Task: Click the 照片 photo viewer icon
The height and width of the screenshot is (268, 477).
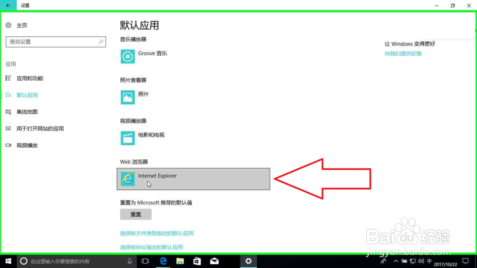Action: click(x=127, y=97)
